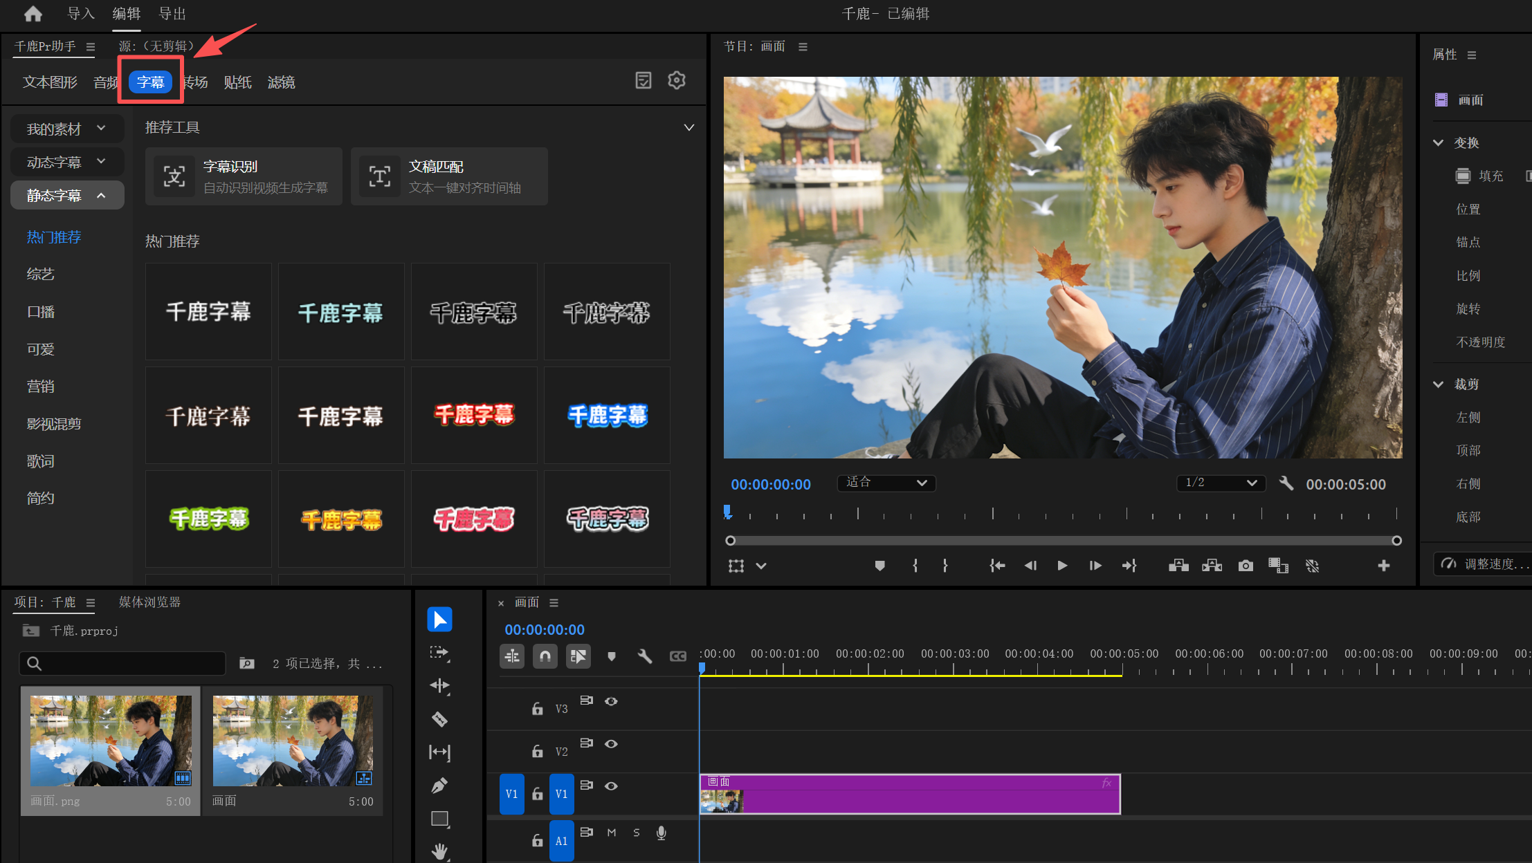This screenshot has height=863, width=1532.
Task: Toggle lock on the V2 track
Action: (537, 751)
